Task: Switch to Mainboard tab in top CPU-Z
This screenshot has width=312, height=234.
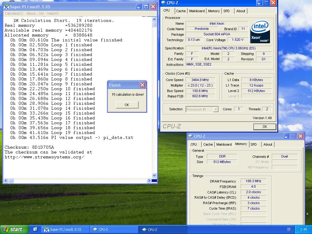Action: tap(197, 11)
